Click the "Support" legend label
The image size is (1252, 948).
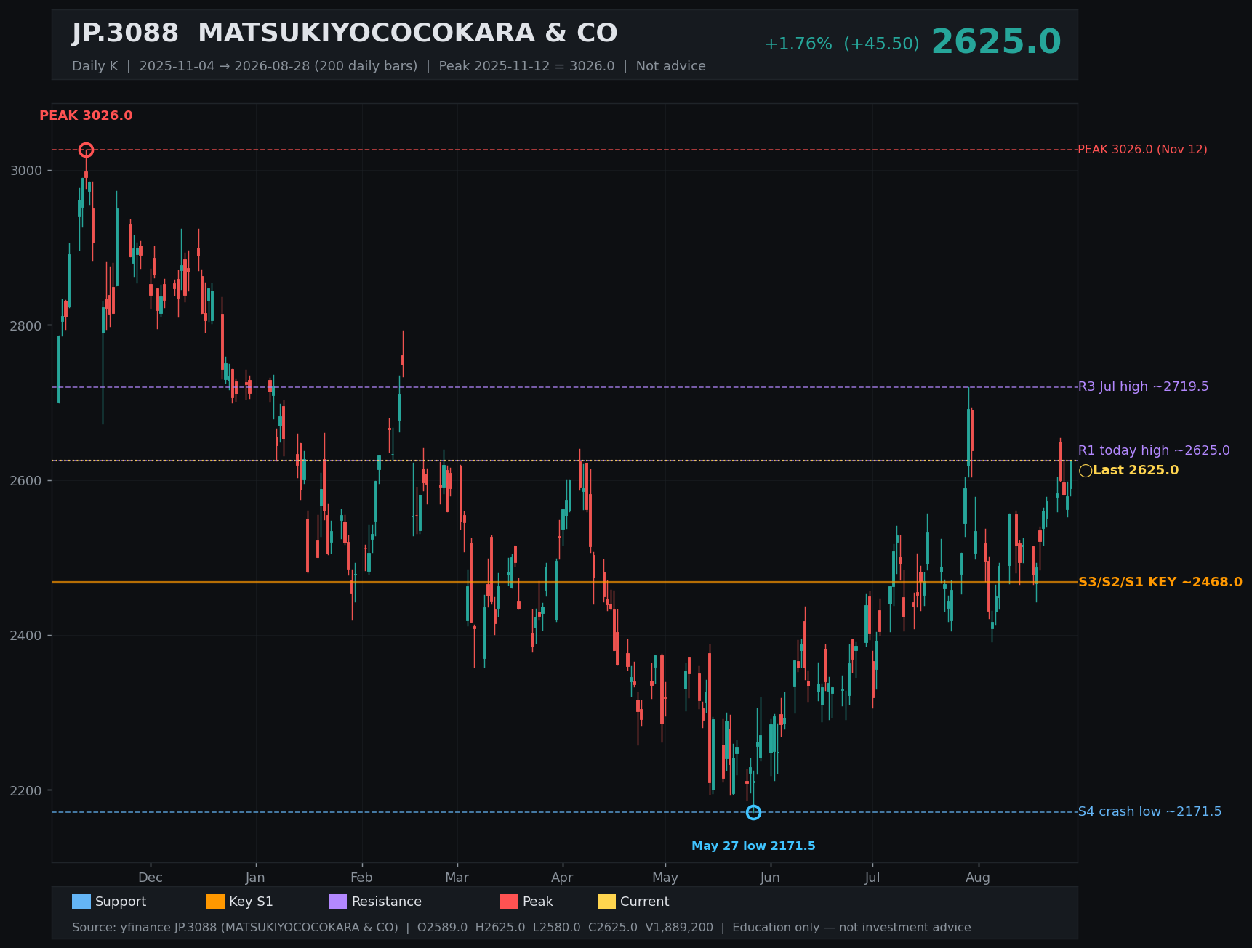(121, 902)
